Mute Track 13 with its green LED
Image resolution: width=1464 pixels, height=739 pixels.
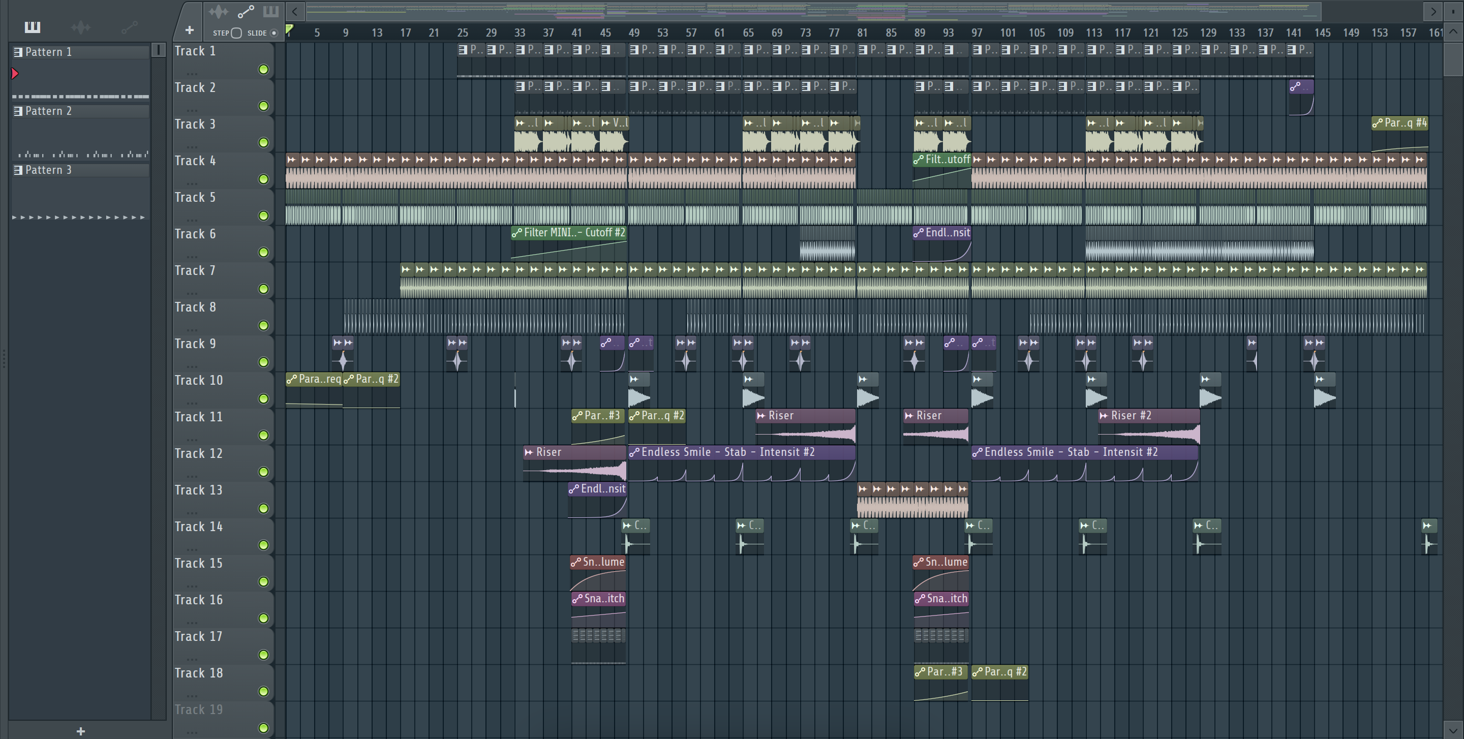[263, 508]
